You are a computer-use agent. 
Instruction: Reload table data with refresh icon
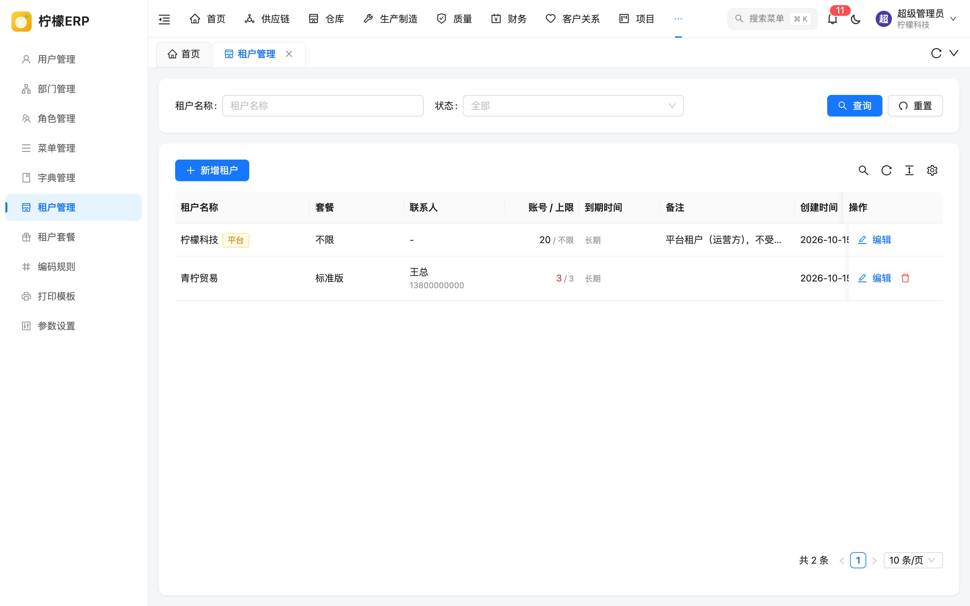886,170
